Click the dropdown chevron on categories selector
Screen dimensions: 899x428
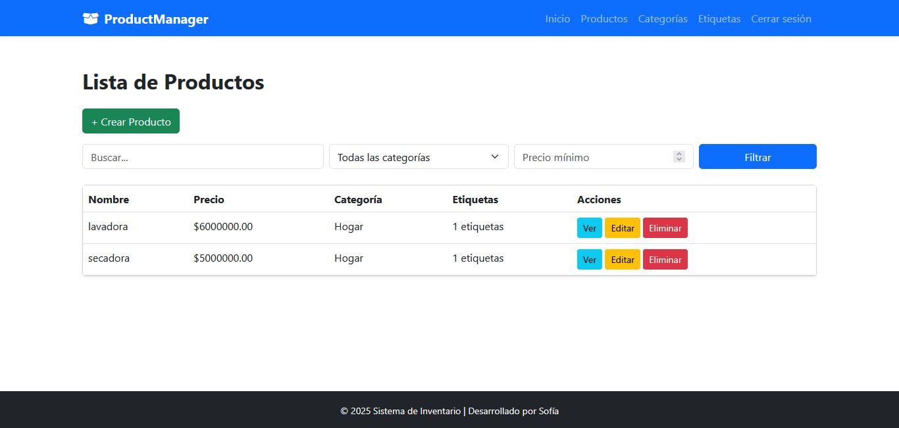click(494, 156)
